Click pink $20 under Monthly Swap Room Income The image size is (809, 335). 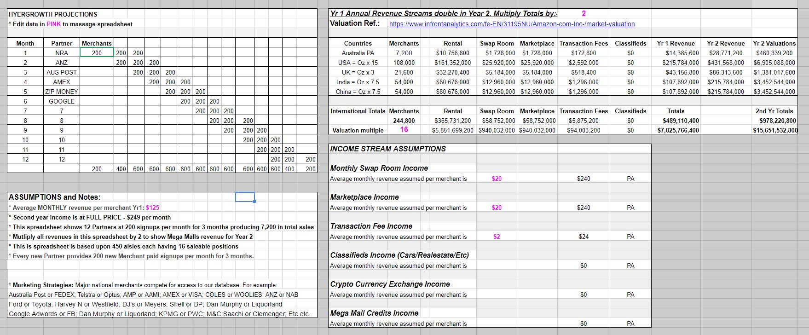pyautogui.click(x=497, y=179)
